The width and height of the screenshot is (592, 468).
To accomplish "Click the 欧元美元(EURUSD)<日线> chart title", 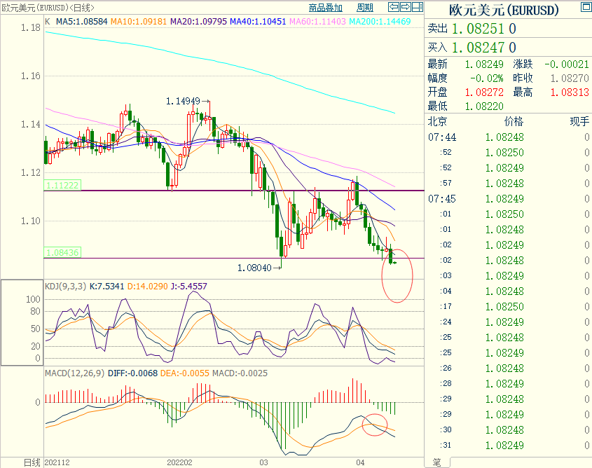I will coord(48,8).
